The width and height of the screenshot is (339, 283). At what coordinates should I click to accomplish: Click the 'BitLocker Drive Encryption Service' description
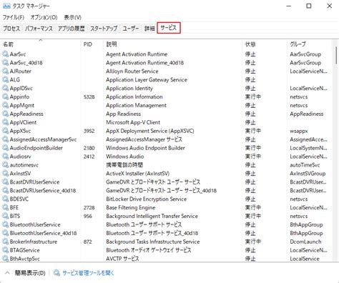pos(147,199)
